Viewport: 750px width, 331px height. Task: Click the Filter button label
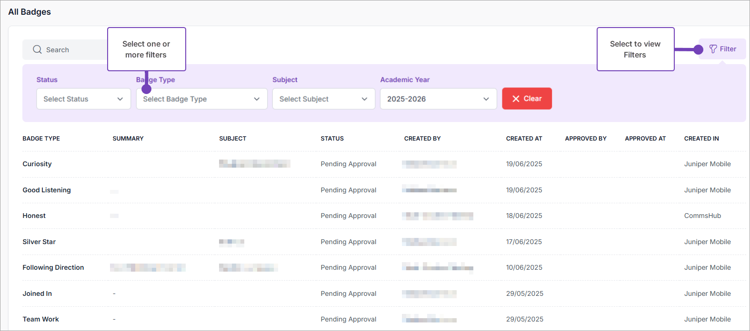[728, 49]
